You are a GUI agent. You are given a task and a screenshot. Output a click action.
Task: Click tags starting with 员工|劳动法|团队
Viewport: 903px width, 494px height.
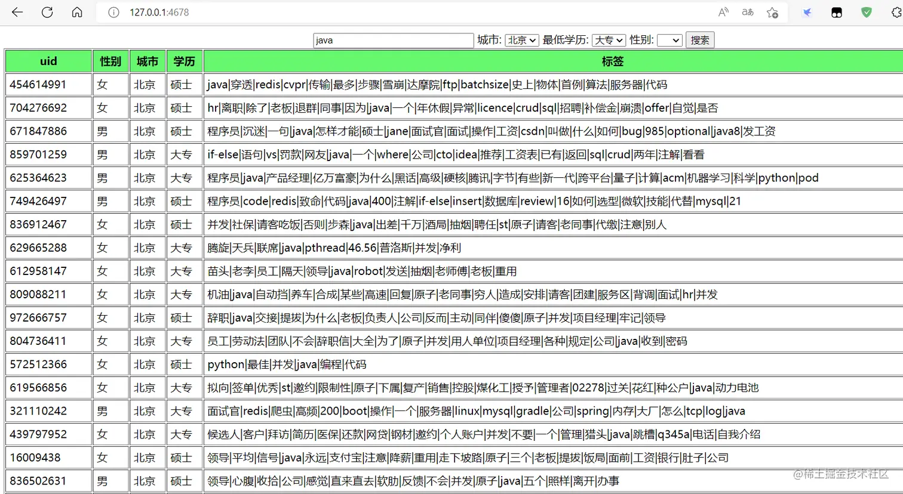tap(553, 341)
